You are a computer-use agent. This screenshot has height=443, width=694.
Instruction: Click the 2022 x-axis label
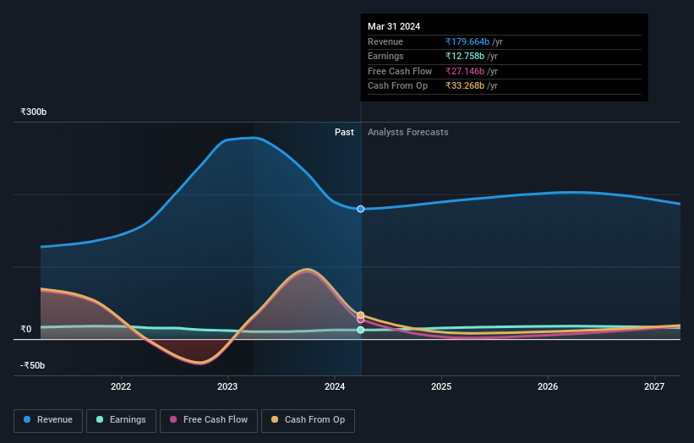click(121, 386)
